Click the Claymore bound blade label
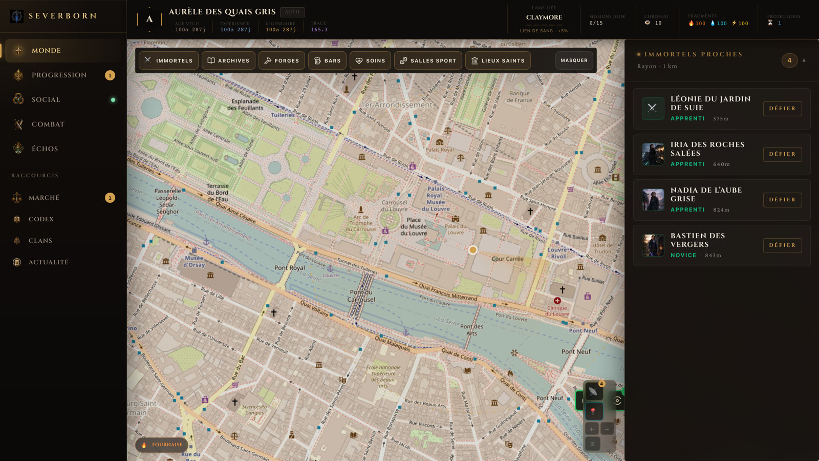The height and width of the screenshot is (461, 819). (544, 17)
